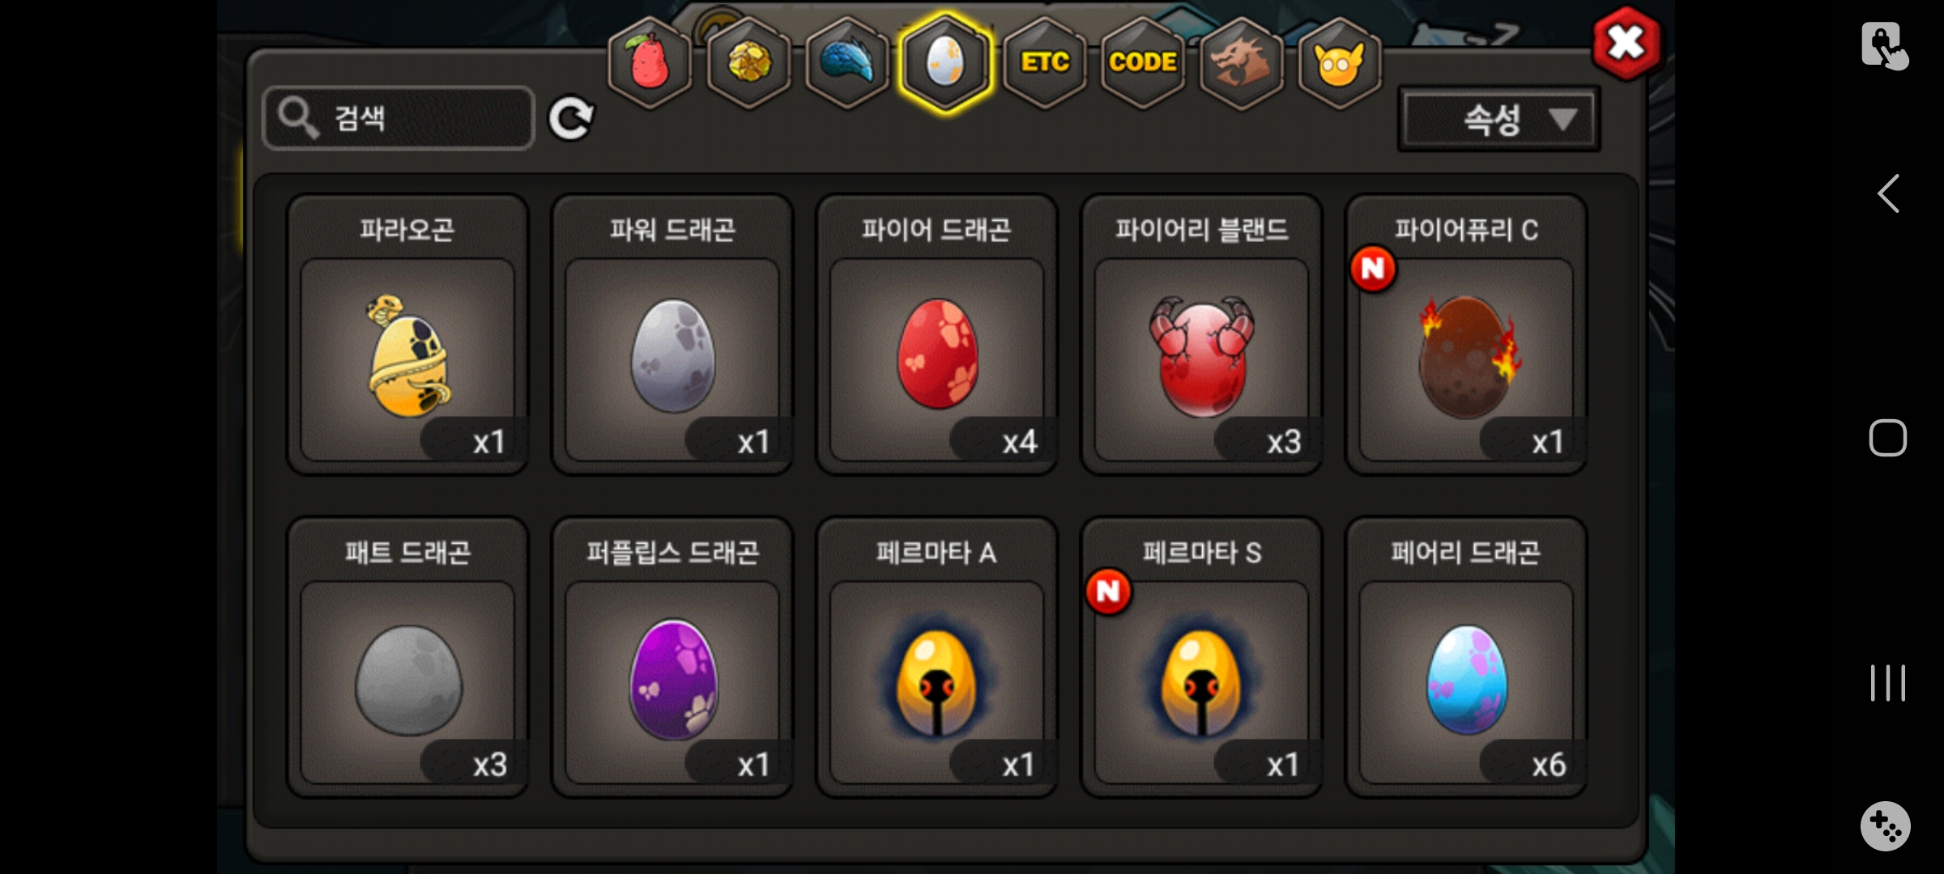Click the 검색 search field
This screenshot has height=874, width=1944.
click(399, 118)
